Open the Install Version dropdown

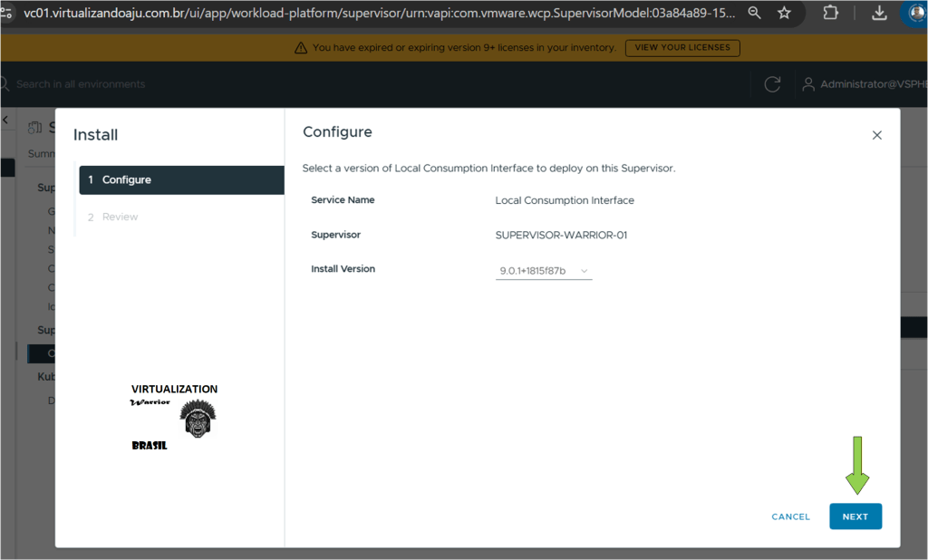click(544, 271)
